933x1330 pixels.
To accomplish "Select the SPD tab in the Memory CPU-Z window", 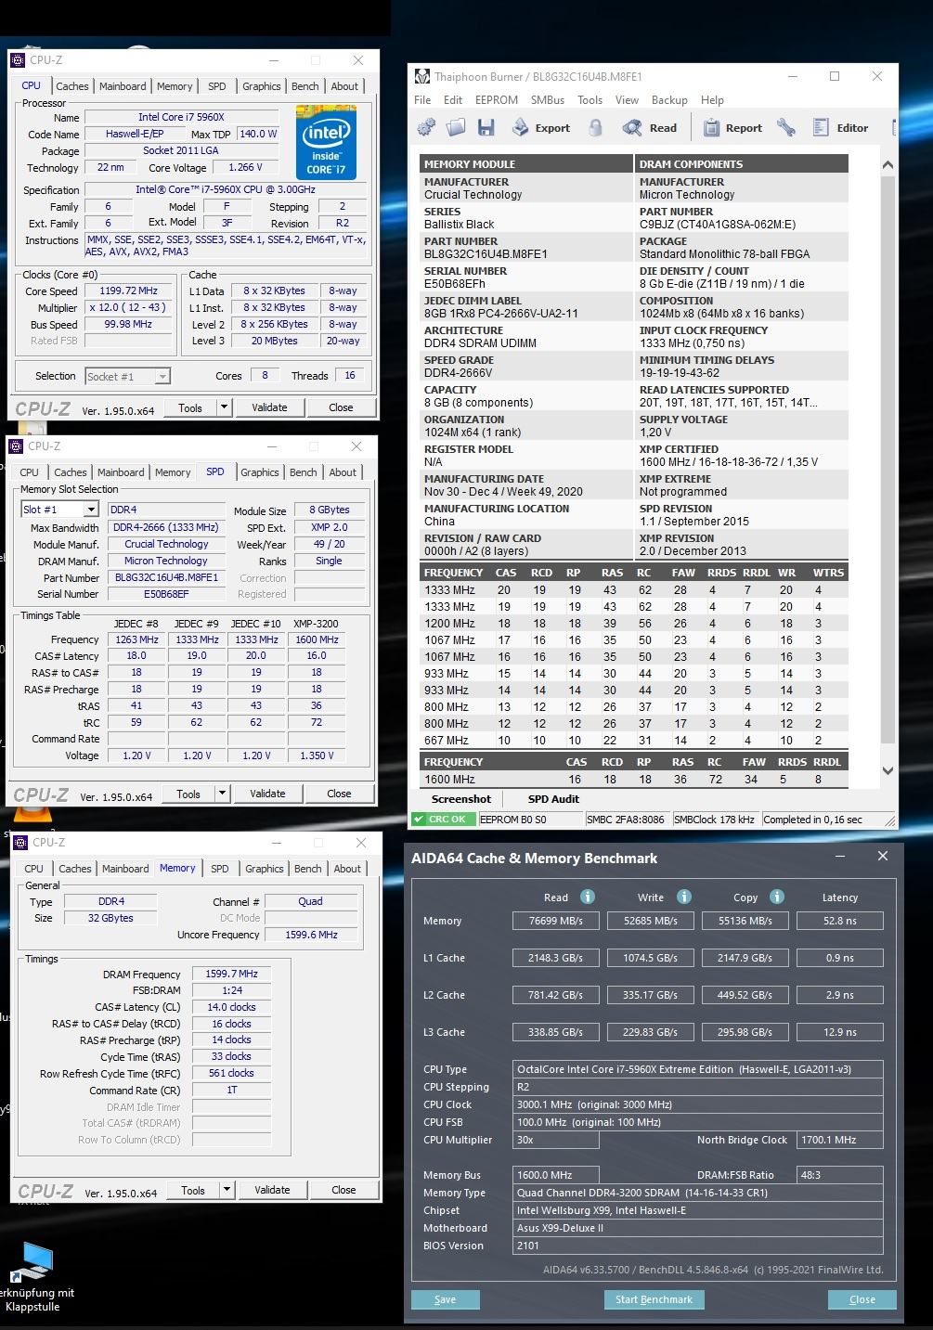I will tap(219, 869).
